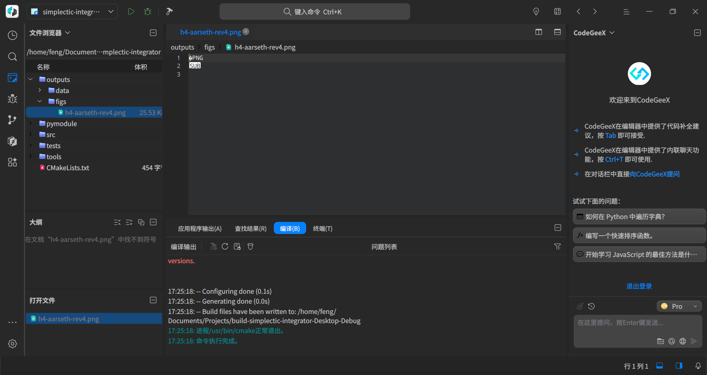707x375 pixels.
Task: Toggle the right sidebar from status bar
Action: pyautogui.click(x=679, y=366)
